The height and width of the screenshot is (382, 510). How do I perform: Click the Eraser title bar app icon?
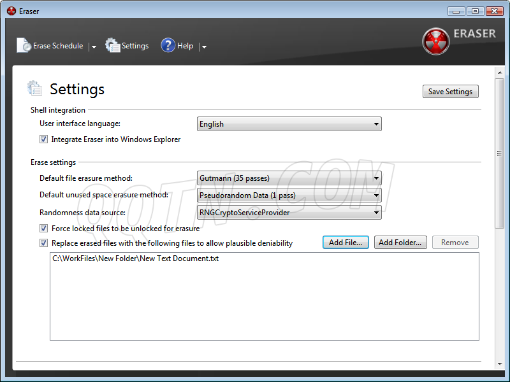click(11, 11)
